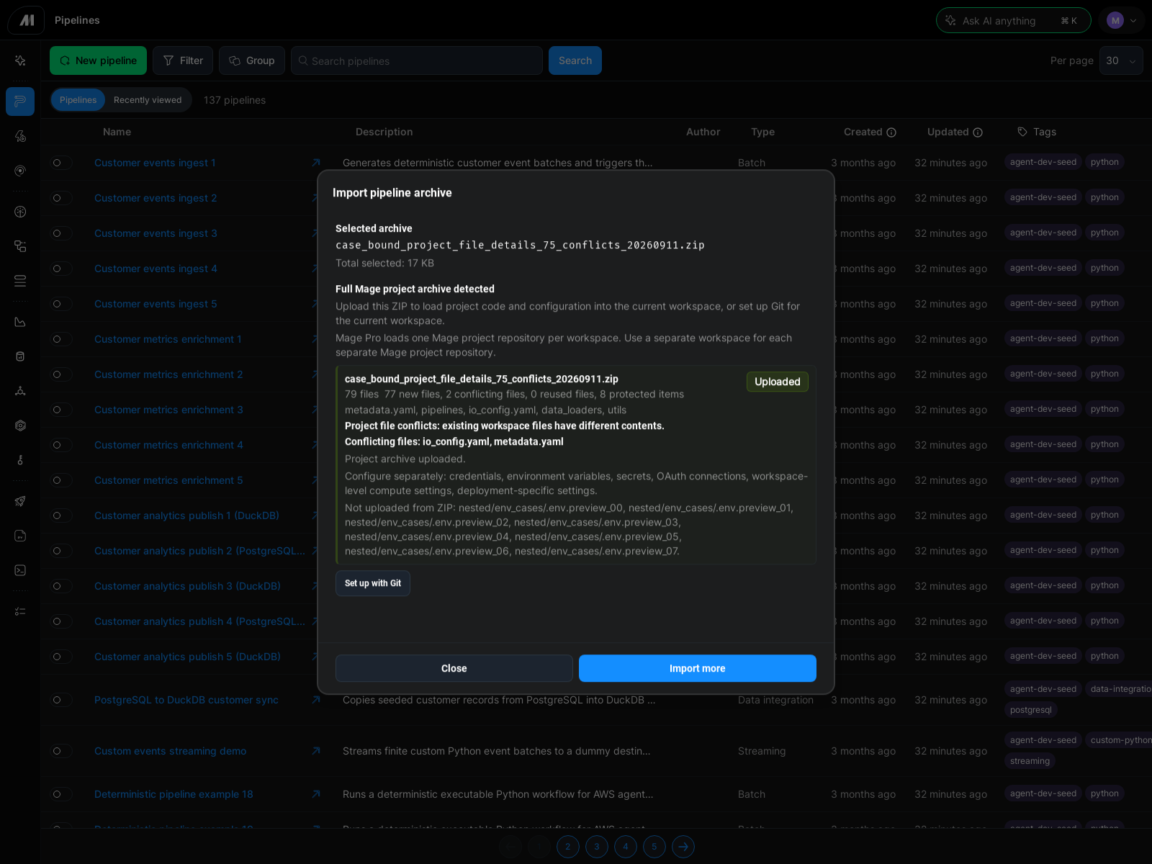Open Customer metrics enrichment 5 pipeline link
Screen dimensions: 1152x864
[x=168, y=480]
